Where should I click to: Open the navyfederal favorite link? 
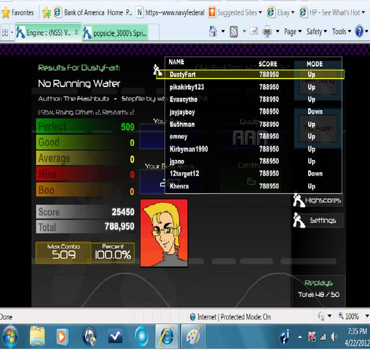click(x=170, y=12)
